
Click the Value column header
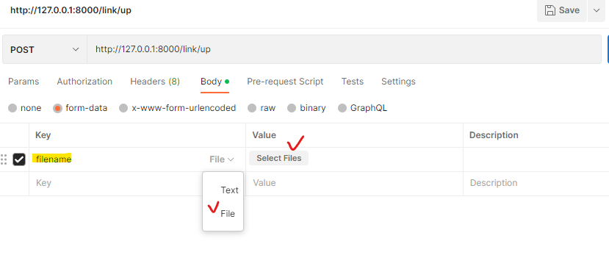click(x=264, y=135)
